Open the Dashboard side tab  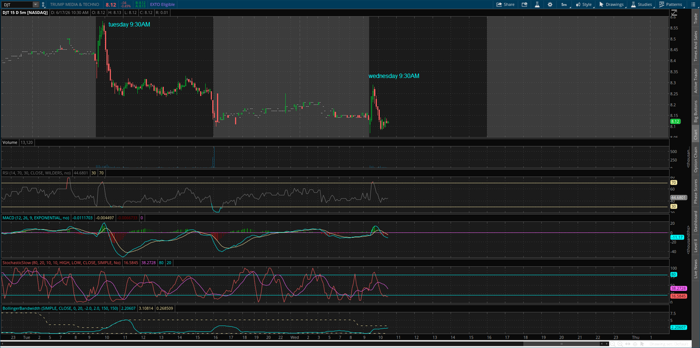(x=695, y=221)
